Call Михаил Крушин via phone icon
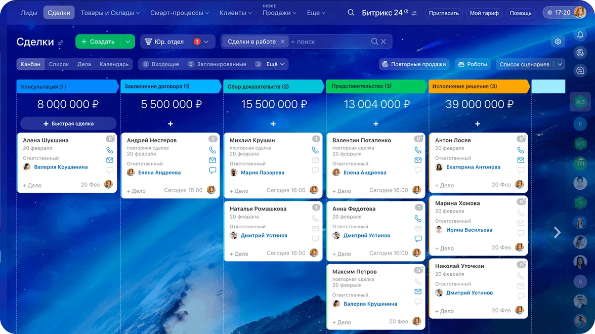The height and width of the screenshot is (334, 595). pos(315,150)
